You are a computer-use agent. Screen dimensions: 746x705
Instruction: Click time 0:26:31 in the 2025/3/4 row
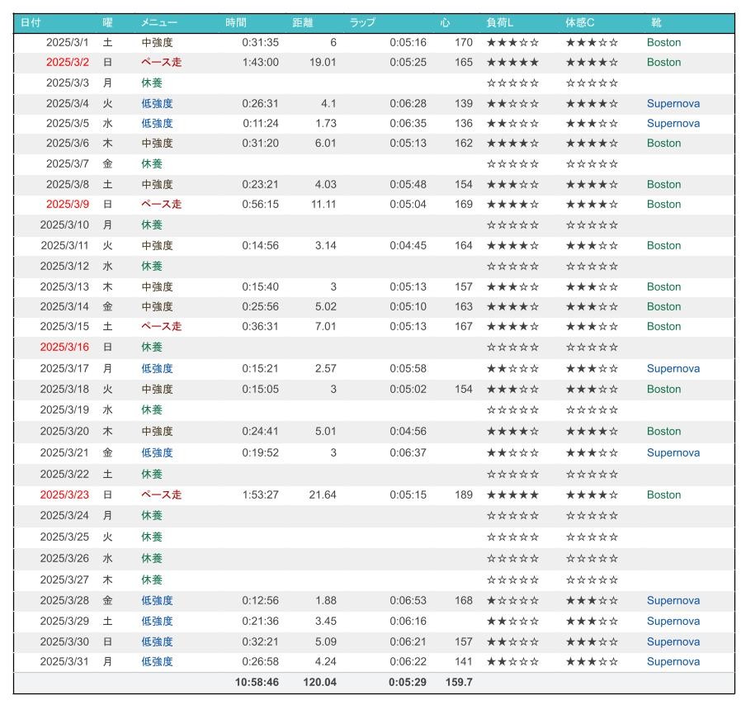point(260,103)
